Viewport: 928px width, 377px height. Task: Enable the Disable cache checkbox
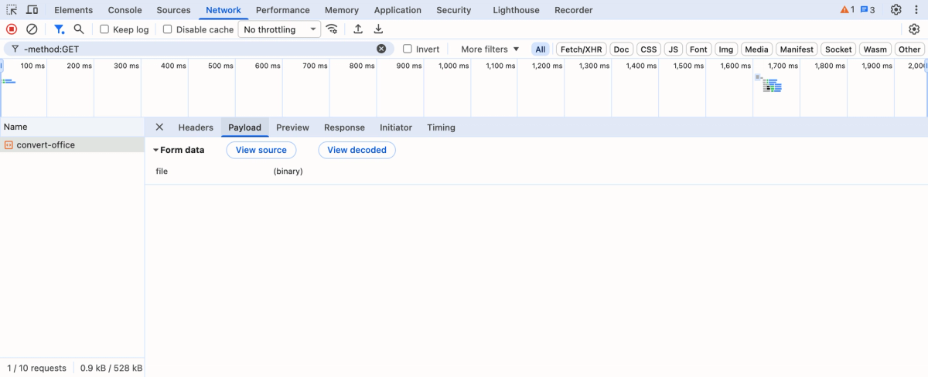tap(167, 29)
